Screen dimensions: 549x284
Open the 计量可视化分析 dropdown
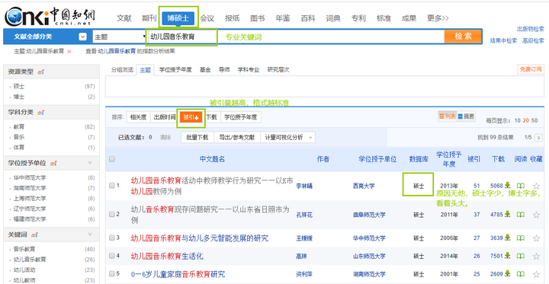point(287,138)
